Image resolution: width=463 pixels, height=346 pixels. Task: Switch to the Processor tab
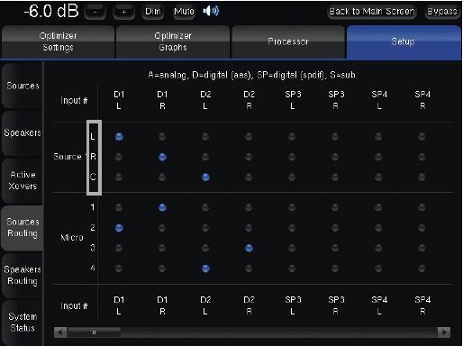click(288, 41)
